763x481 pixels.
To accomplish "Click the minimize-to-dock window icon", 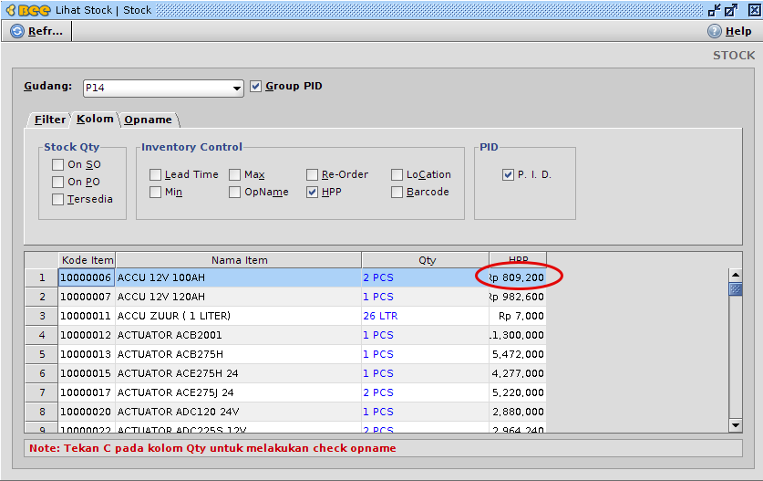I will pos(715,10).
